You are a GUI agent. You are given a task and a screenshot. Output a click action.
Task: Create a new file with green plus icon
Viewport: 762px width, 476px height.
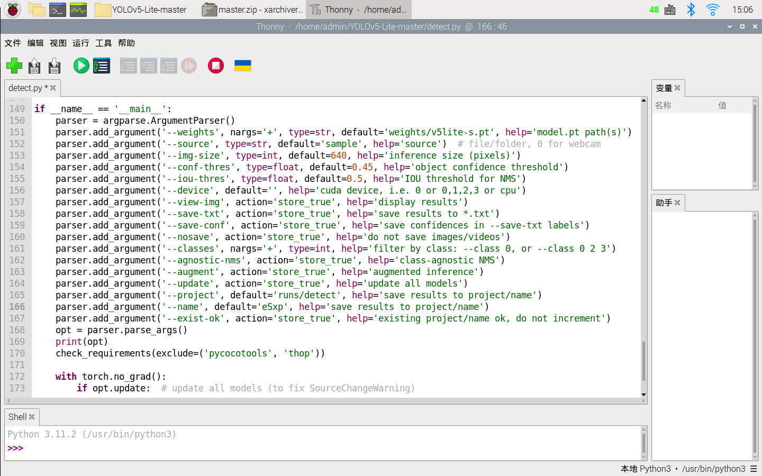click(x=14, y=66)
